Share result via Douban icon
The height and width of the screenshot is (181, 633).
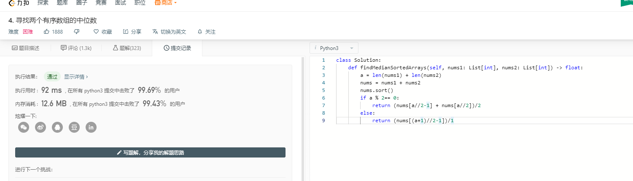[x=74, y=127]
